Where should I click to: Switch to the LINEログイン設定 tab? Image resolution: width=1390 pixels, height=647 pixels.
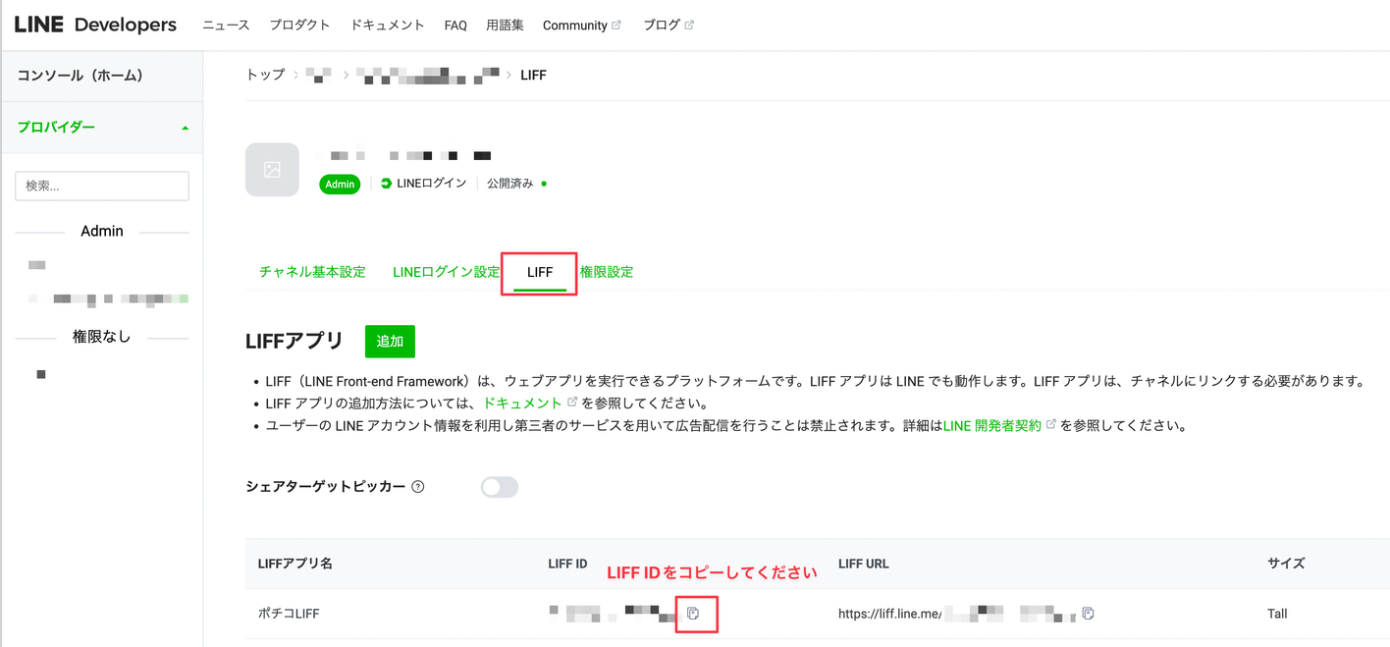click(x=447, y=272)
